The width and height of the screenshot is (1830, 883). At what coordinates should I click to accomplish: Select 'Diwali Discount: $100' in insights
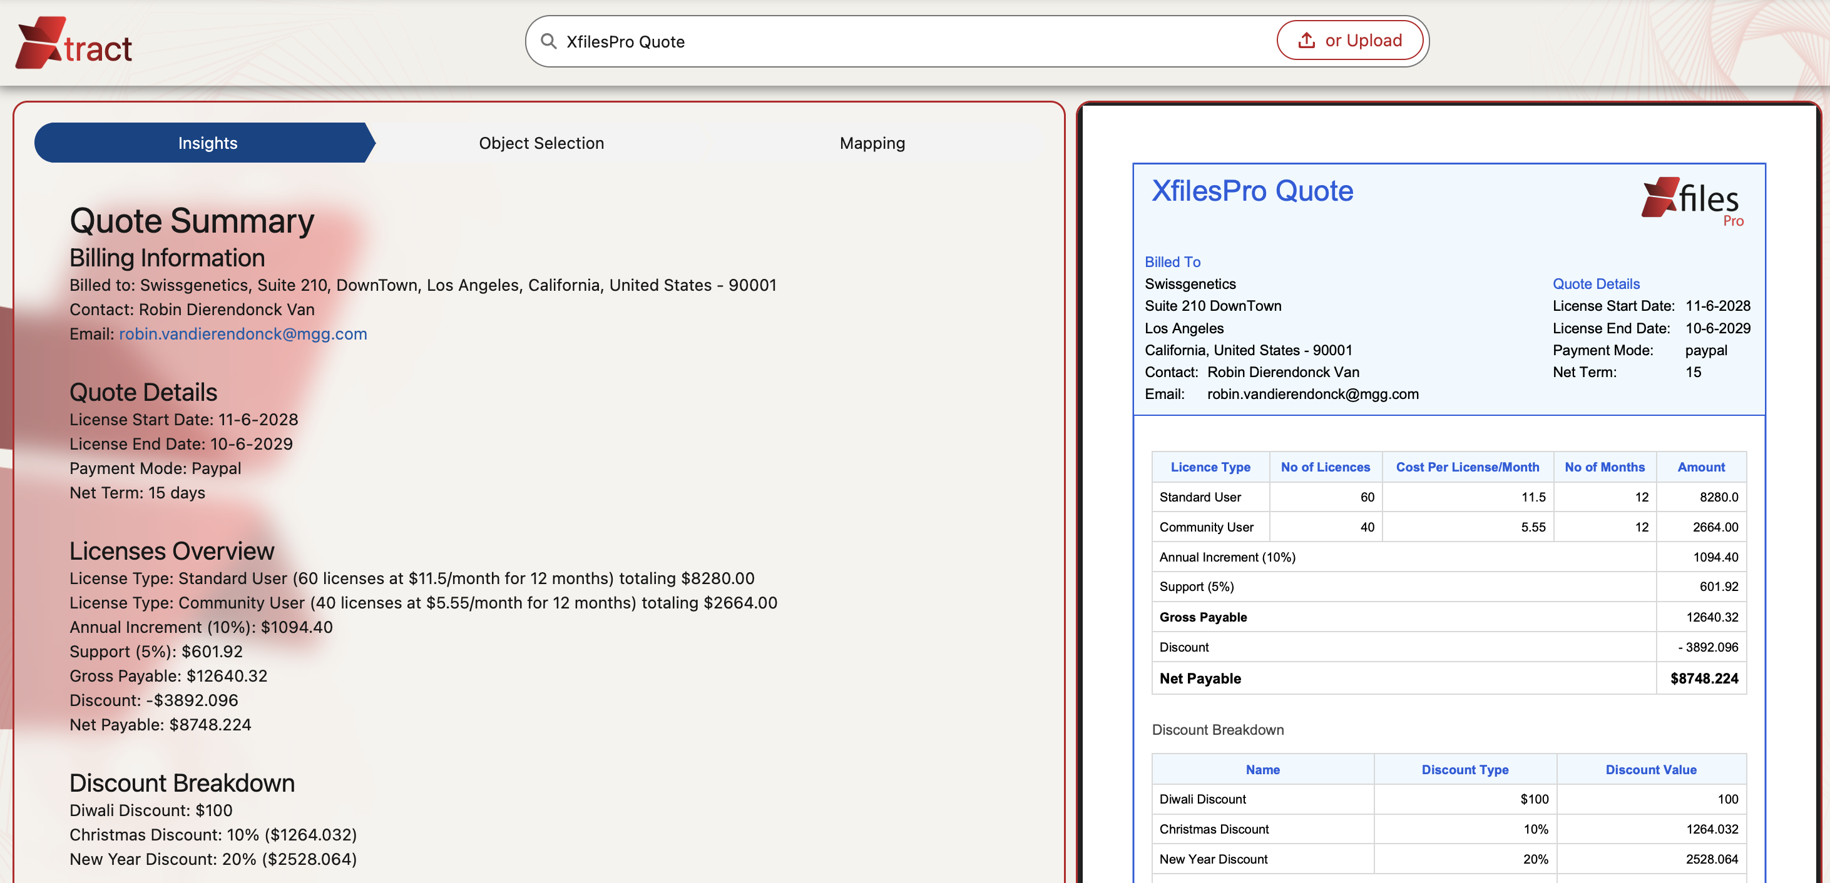pos(151,810)
